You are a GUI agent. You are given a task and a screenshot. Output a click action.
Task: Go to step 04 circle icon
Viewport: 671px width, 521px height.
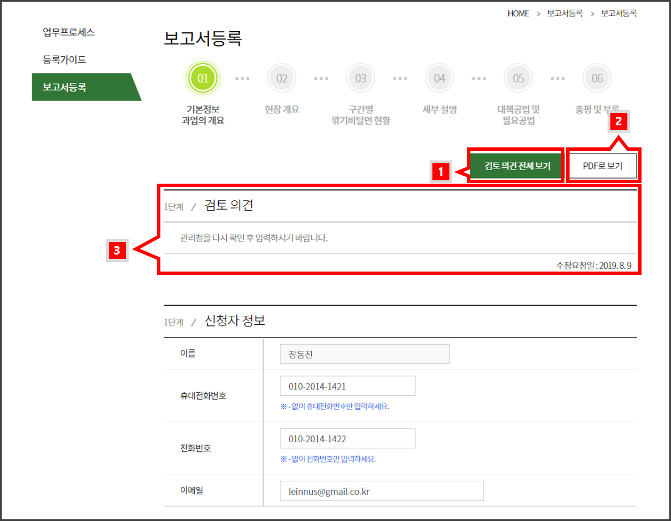(439, 78)
